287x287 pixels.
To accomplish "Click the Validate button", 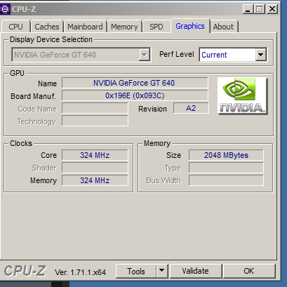I will [195, 271].
